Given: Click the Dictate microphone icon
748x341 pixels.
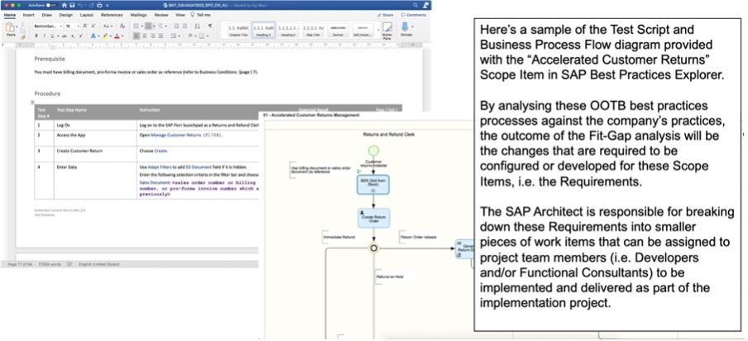Looking at the screenshot, I should pos(405,26).
